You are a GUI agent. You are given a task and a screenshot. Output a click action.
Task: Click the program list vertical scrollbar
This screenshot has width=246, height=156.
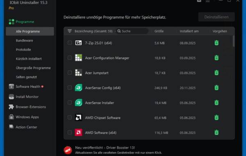tap(234, 41)
